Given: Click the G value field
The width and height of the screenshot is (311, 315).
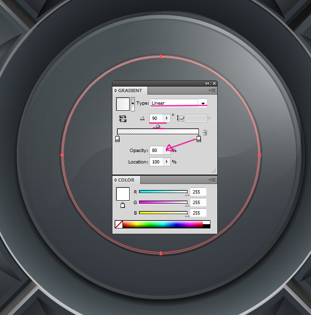Looking at the screenshot, I should point(198,202).
